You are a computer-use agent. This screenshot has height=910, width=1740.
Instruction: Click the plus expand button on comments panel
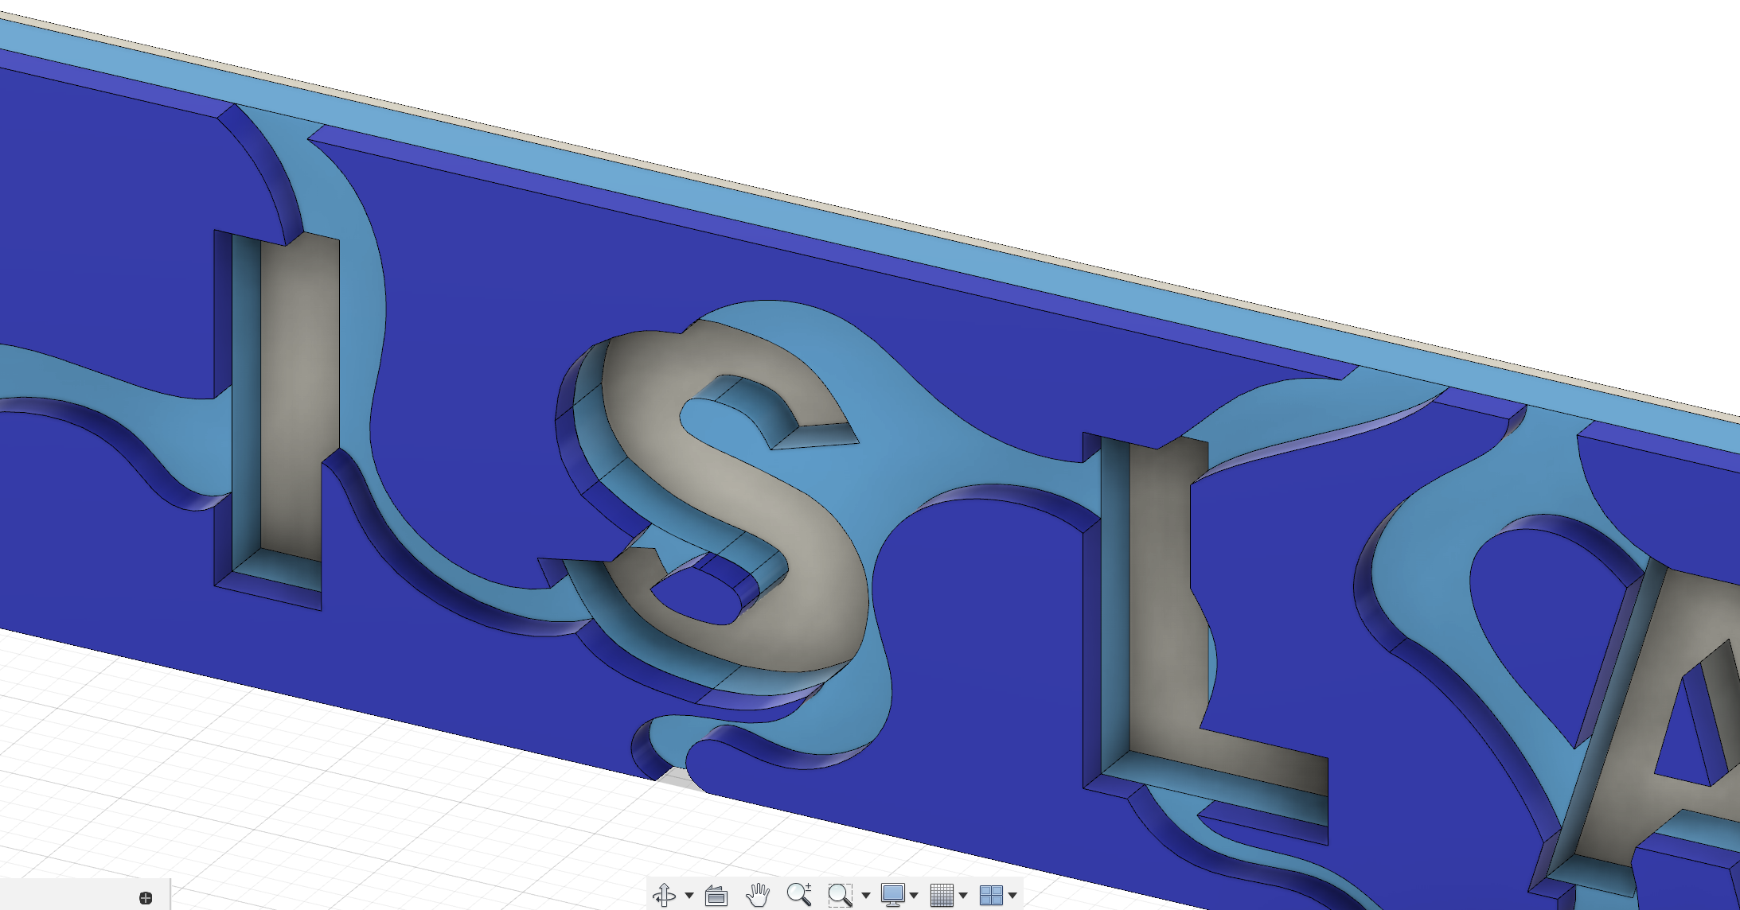[x=146, y=898]
